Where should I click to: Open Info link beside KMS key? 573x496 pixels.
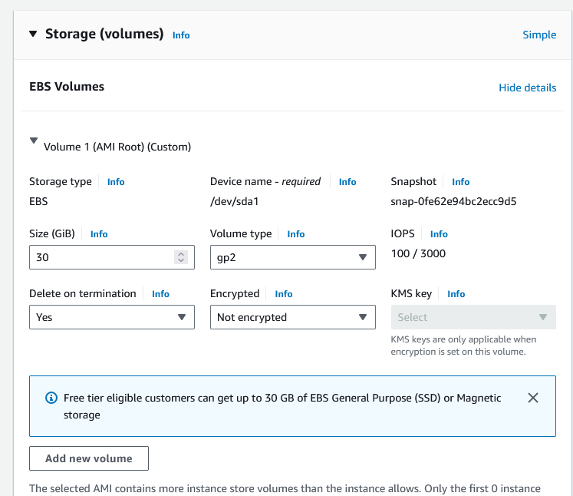tap(456, 294)
